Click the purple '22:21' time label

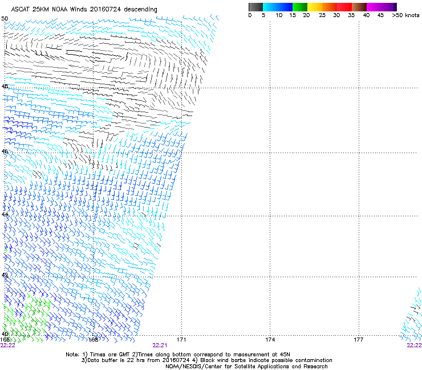160,346
